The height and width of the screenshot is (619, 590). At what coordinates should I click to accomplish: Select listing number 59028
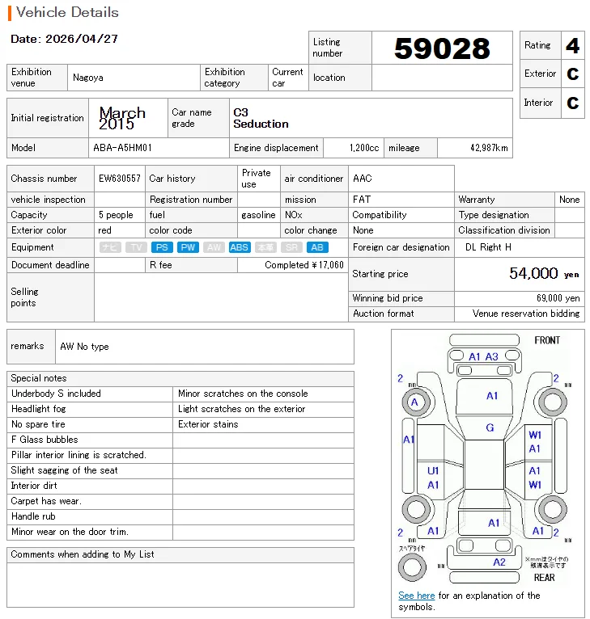pos(442,48)
